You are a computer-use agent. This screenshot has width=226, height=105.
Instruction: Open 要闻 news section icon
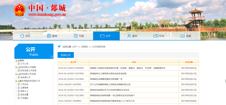[49, 36]
